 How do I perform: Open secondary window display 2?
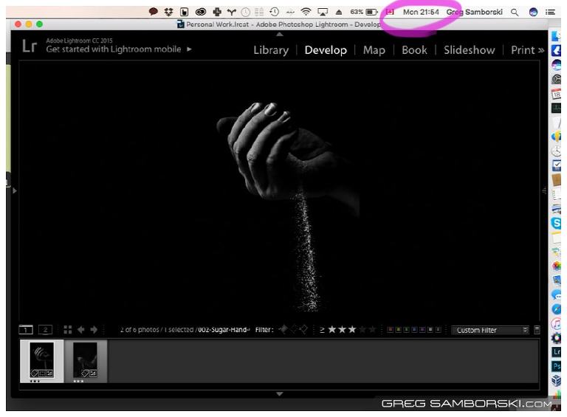pos(45,330)
